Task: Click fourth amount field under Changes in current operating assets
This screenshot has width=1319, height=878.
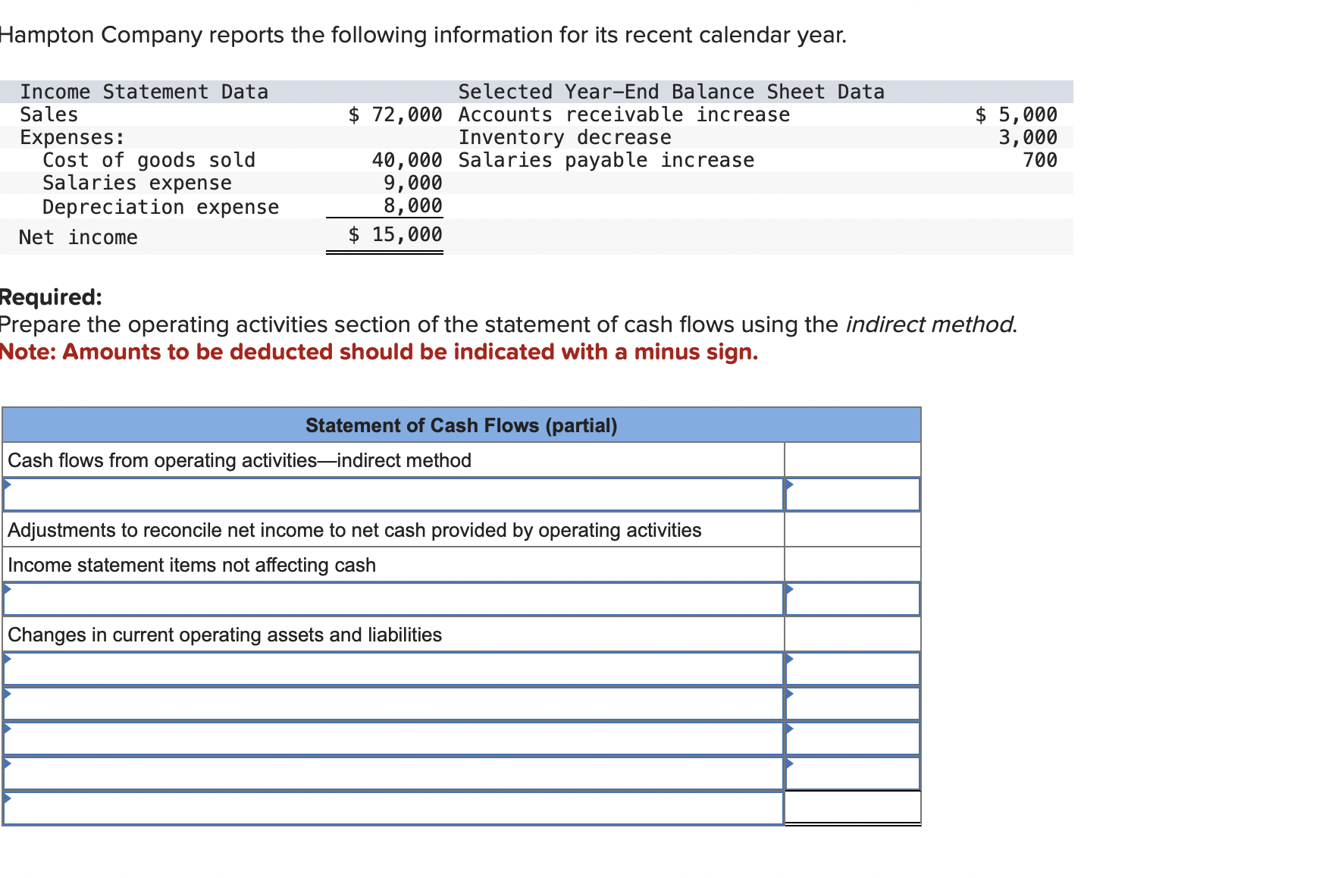Action: (x=853, y=773)
